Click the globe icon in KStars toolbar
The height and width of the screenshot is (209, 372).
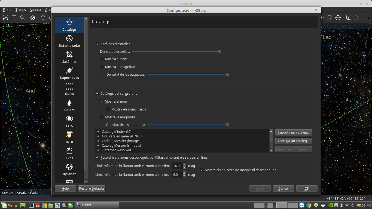pyautogui.click(x=33, y=18)
